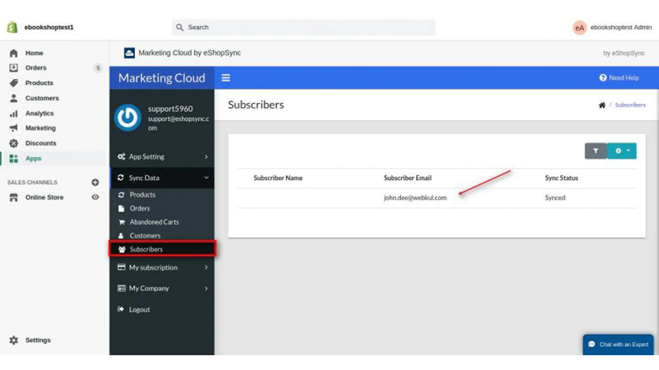Click Subscribers breadcrumb link
Image resolution: width=659 pixels, height=370 pixels.
630,105
